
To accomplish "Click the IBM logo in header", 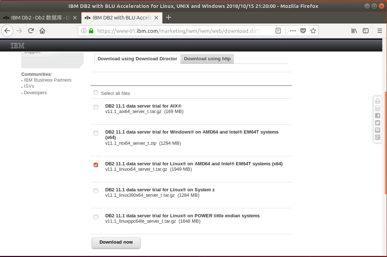I will click(x=17, y=45).
